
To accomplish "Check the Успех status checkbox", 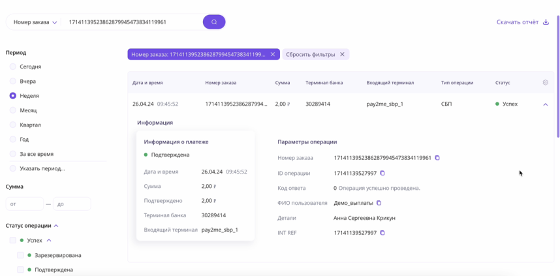I will coord(13,241).
